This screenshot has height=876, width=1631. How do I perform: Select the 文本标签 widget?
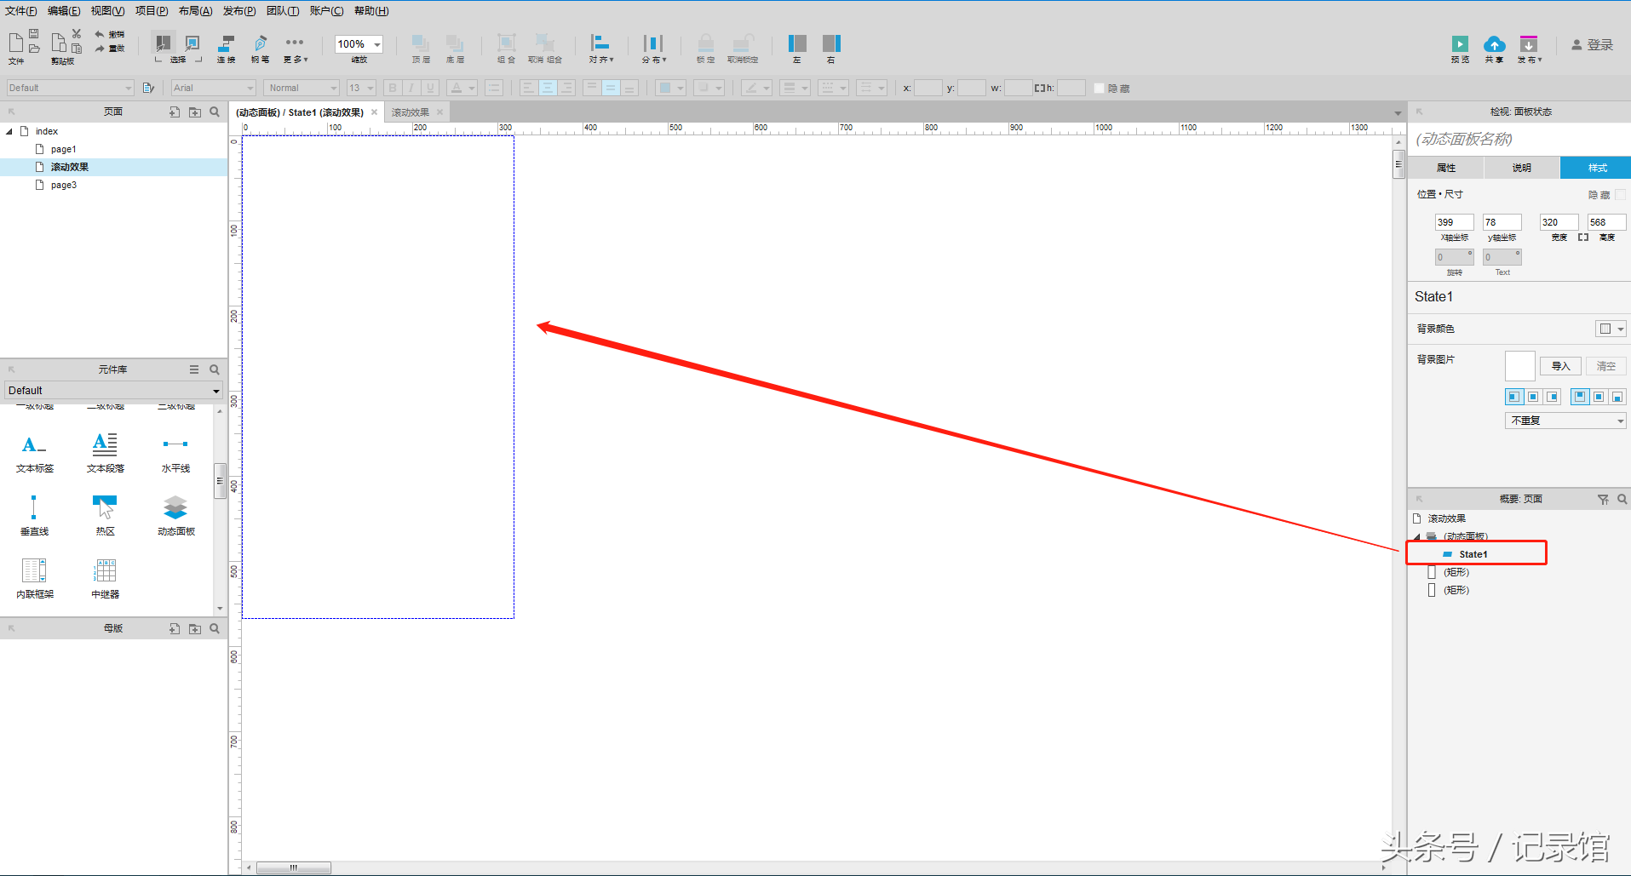35,453
